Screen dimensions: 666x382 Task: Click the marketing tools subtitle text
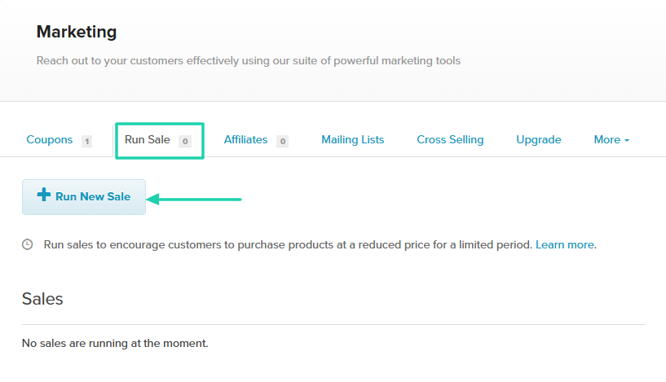[x=248, y=60]
